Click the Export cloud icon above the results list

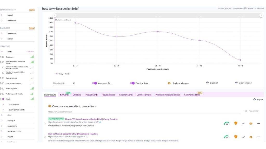coord(255,100)
